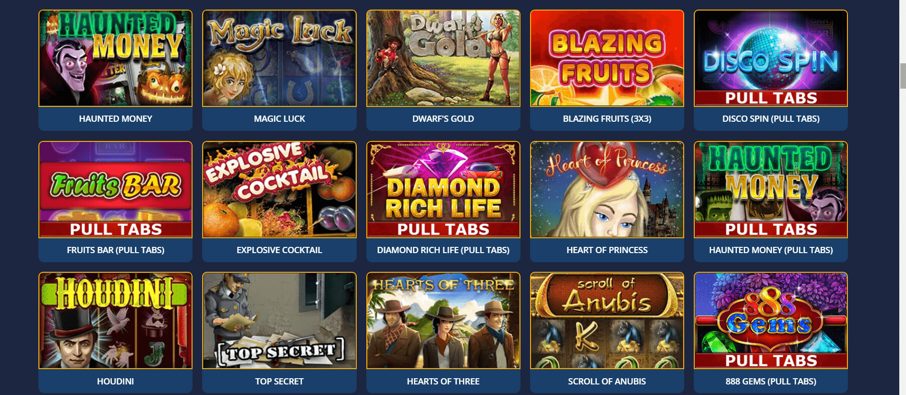Open 888 Gems pull tabs image

[771, 321]
